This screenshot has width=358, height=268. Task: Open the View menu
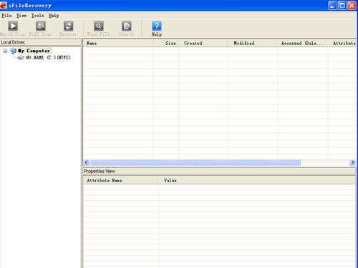(x=21, y=16)
